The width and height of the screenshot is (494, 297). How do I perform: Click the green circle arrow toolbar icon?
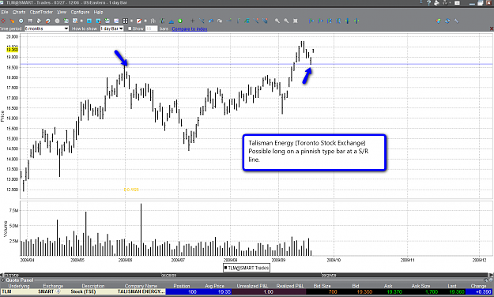[180, 21]
